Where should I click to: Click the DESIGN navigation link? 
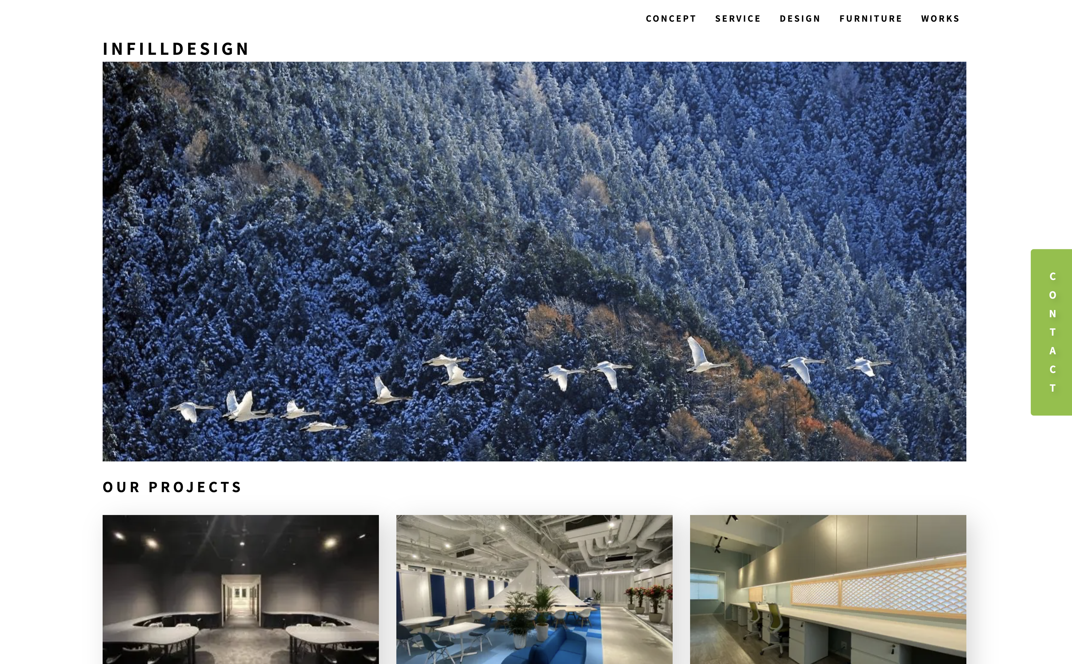click(799, 18)
